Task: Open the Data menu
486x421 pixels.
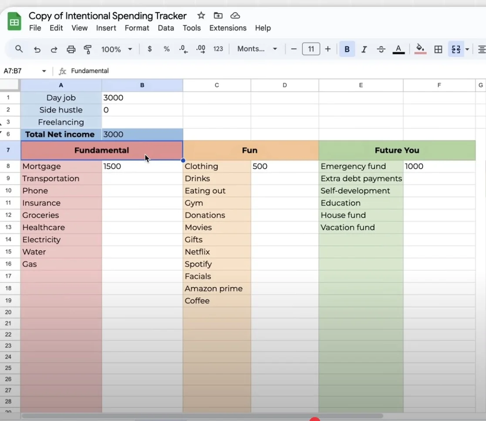Action: click(166, 28)
